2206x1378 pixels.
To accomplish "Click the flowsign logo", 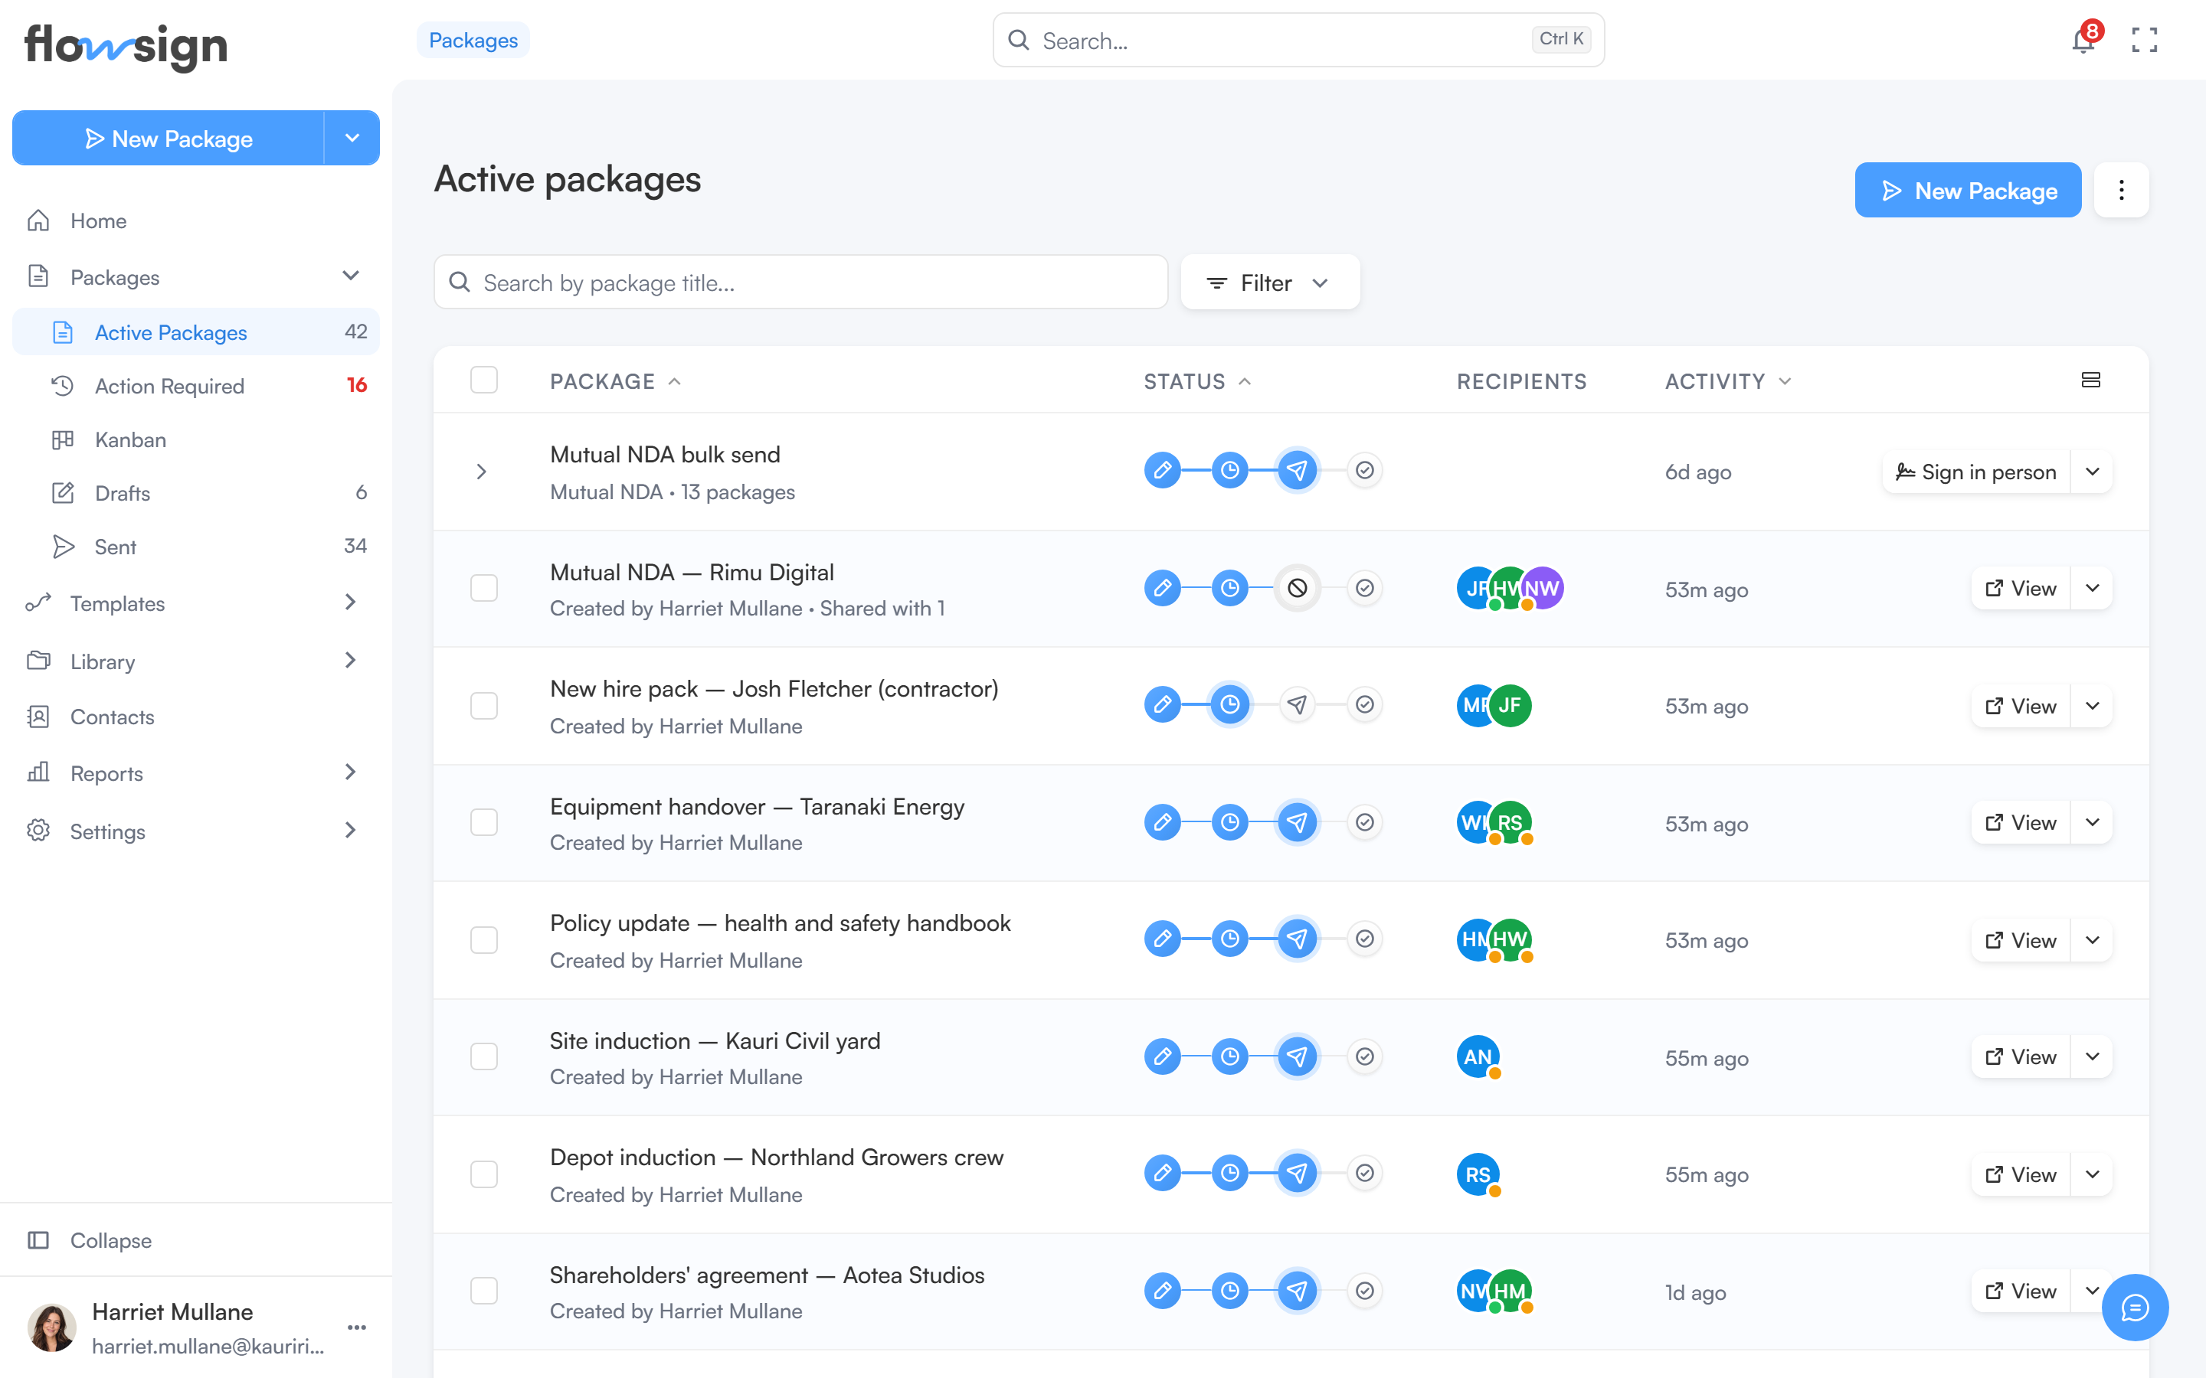I will [126, 46].
